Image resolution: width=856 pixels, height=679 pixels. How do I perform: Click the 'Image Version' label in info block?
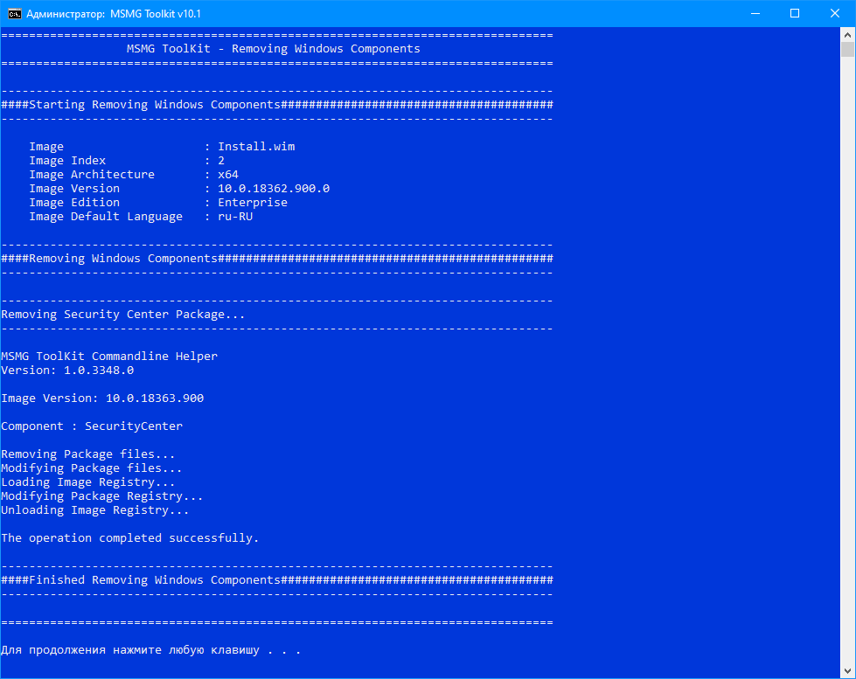point(74,188)
